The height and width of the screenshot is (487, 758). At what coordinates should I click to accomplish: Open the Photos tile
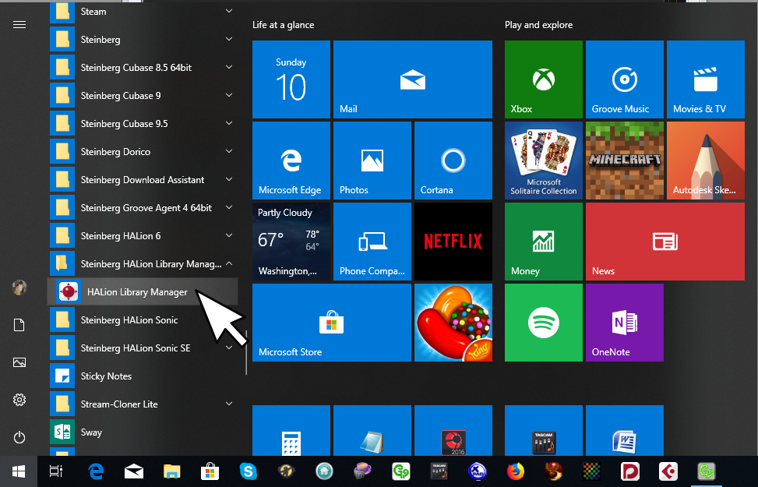click(372, 161)
